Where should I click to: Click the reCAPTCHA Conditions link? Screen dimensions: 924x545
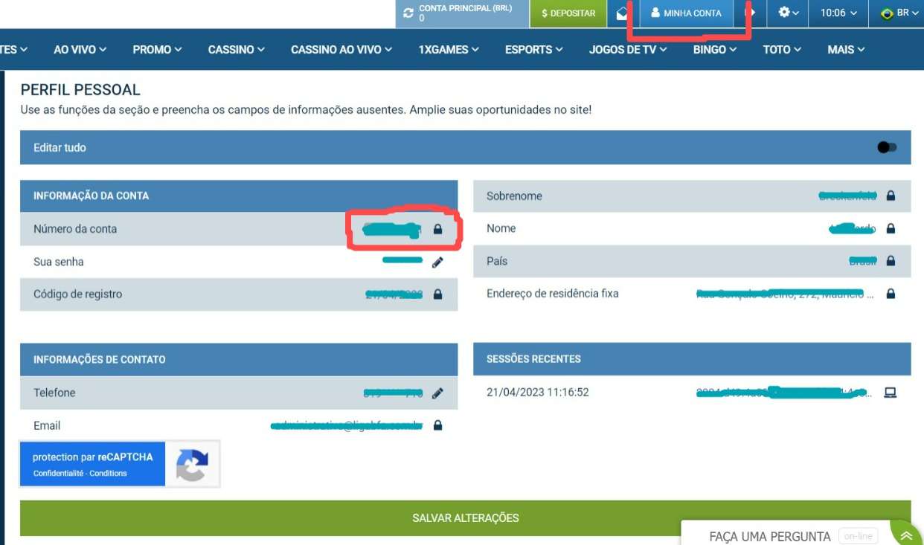click(x=109, y=474)
